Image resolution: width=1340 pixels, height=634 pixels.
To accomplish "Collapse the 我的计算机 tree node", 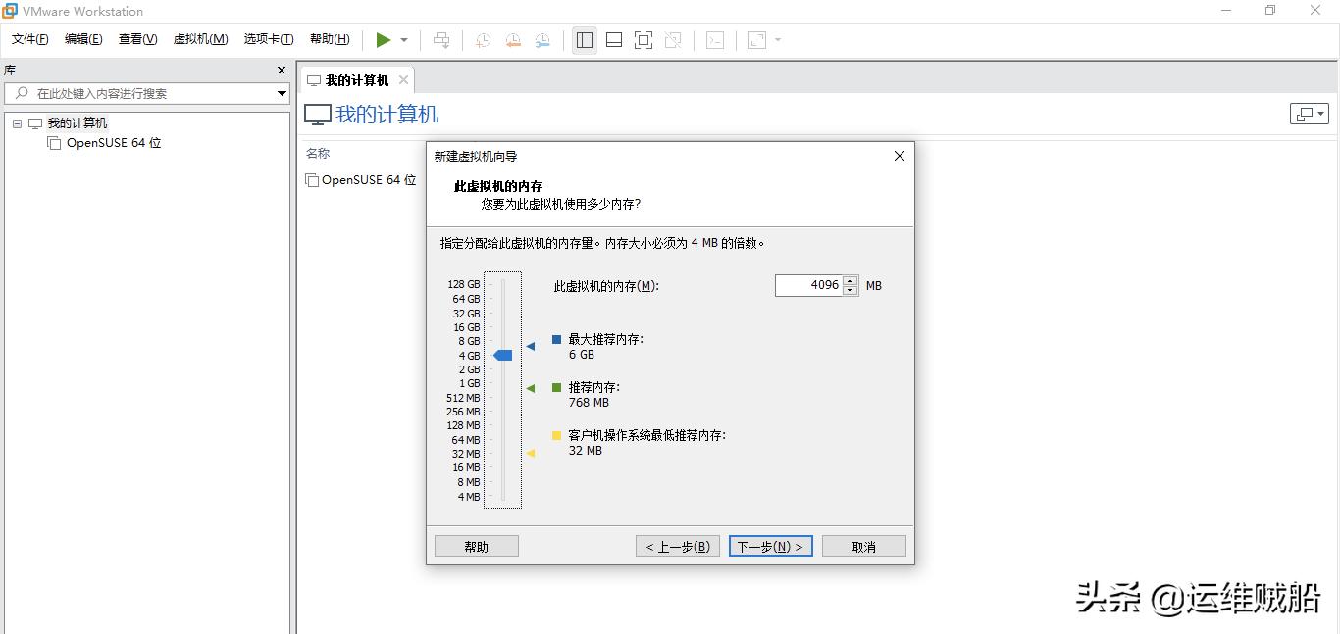I will click(16, 122).
